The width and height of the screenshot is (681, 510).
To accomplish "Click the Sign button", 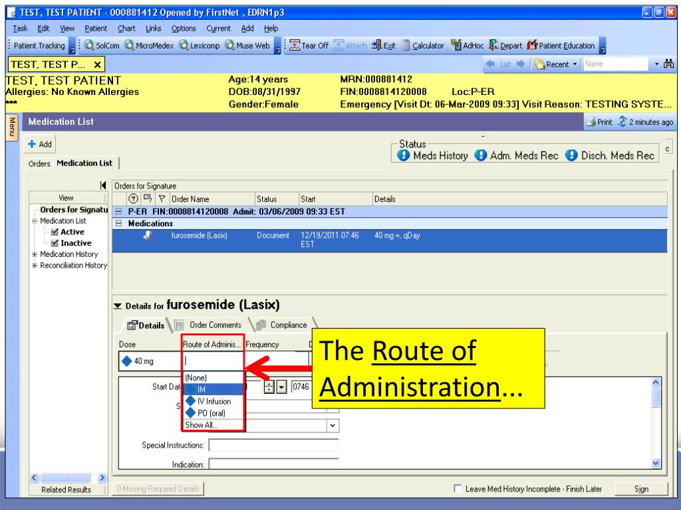I will pos(644,489).
